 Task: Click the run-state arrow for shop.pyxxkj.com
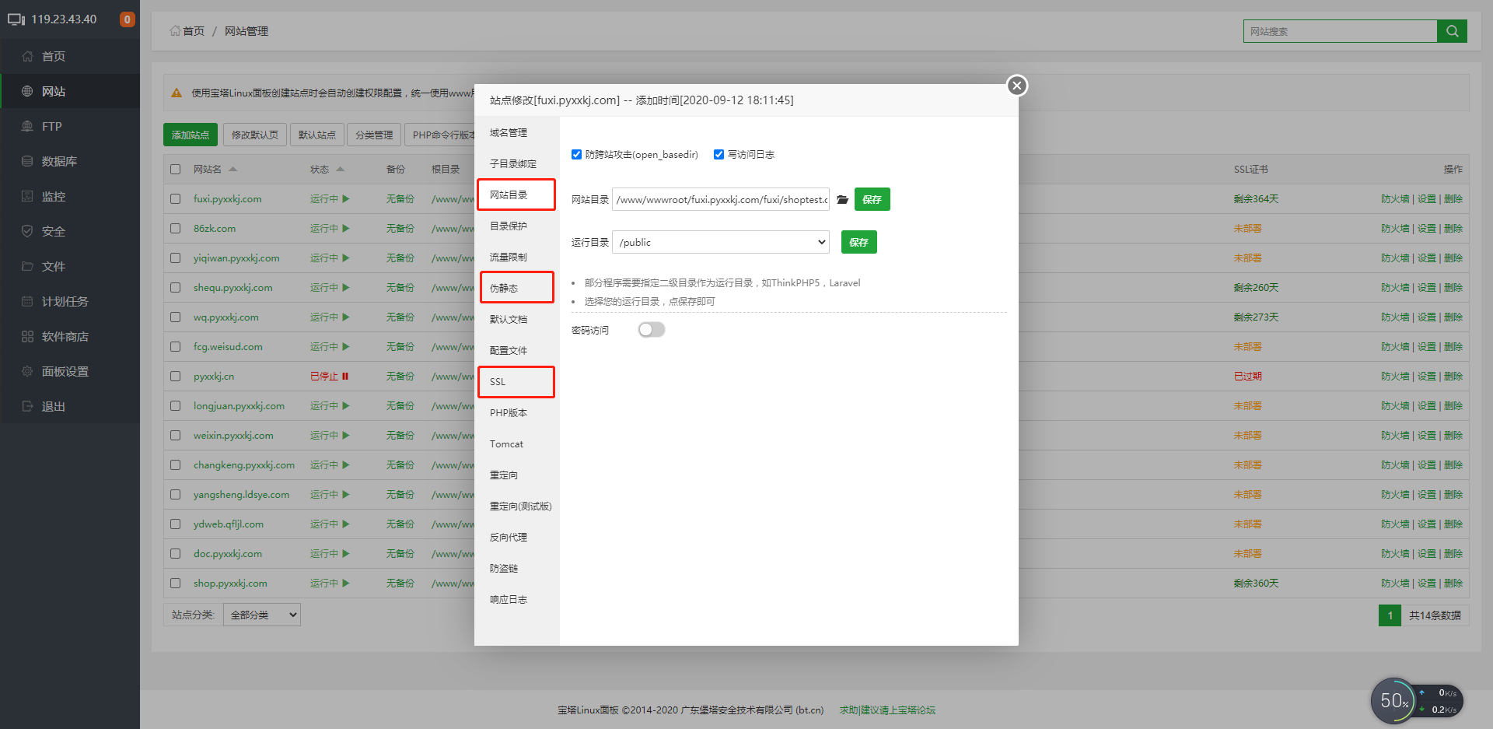[x=346, y=584]
